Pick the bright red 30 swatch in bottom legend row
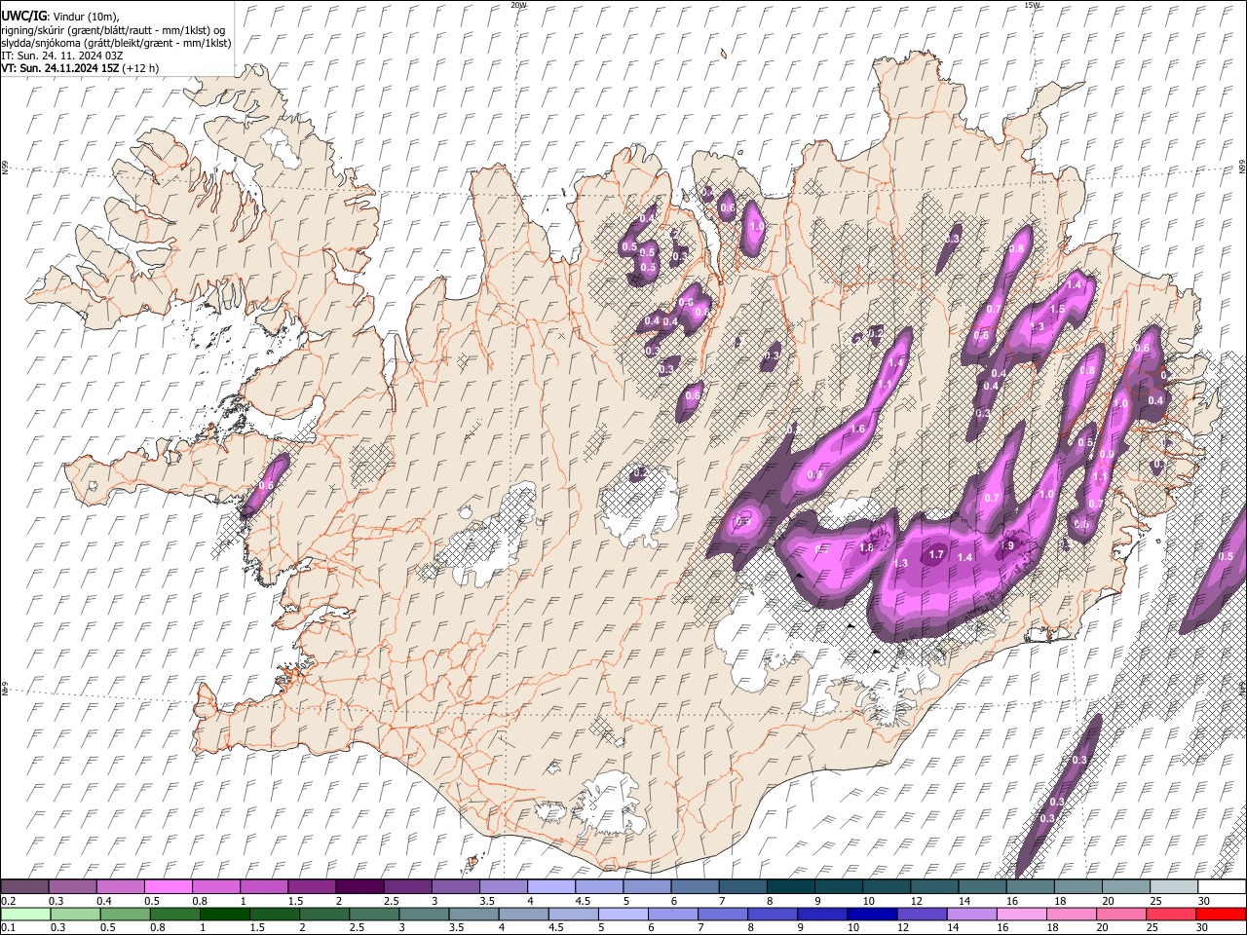 click(x=1222, y=914)
